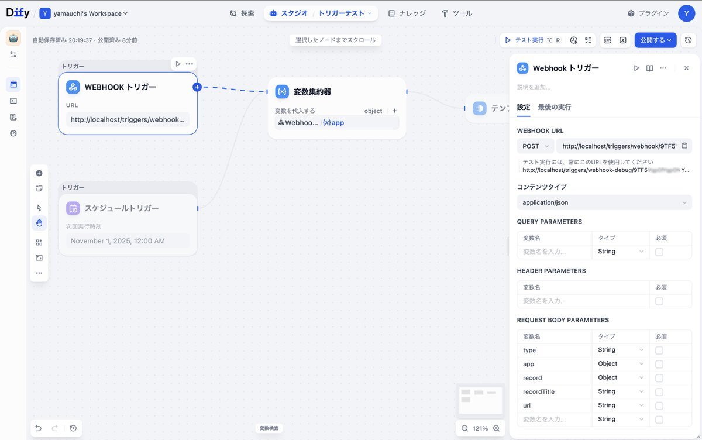Open type dropdown for 'recordTitle' parameter
The height and width of the screenshot is (440, 702).
click(621, 391)
